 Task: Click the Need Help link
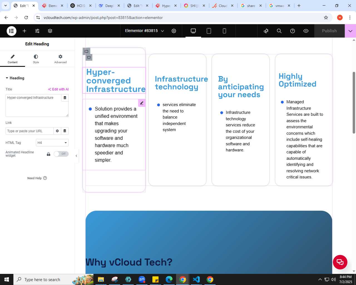point(37,178)
